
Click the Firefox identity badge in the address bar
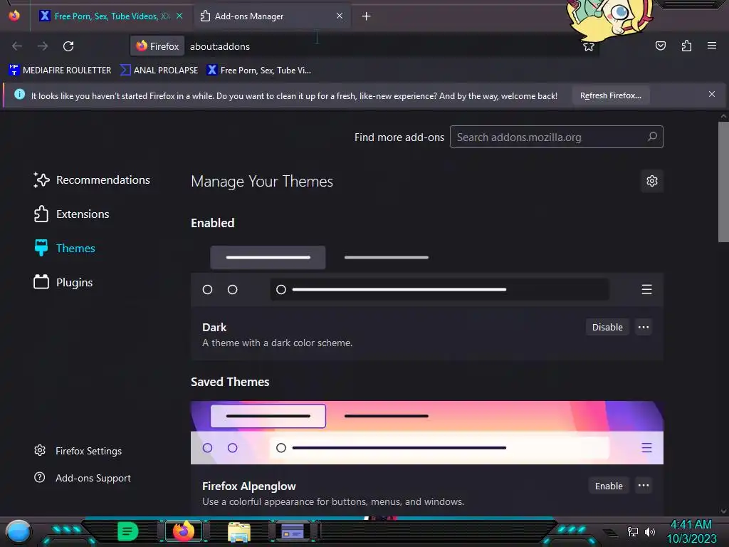tap(157, 46)
